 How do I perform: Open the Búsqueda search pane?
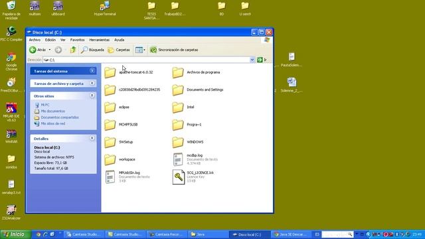coord(92,50)
